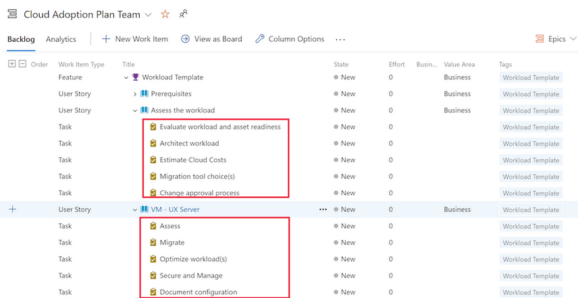Screen dimensions: 578x298
Task: Open Column Options
Action: (x=290, y=39)
